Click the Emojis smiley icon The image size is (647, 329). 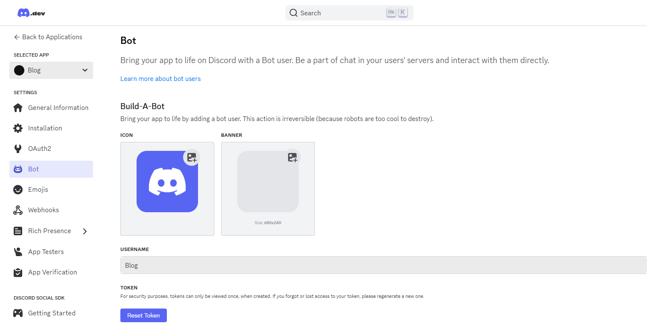click(18, 190)
